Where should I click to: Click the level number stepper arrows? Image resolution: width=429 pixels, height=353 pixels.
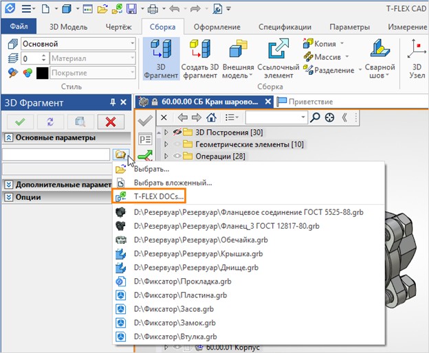click(44, 58)
